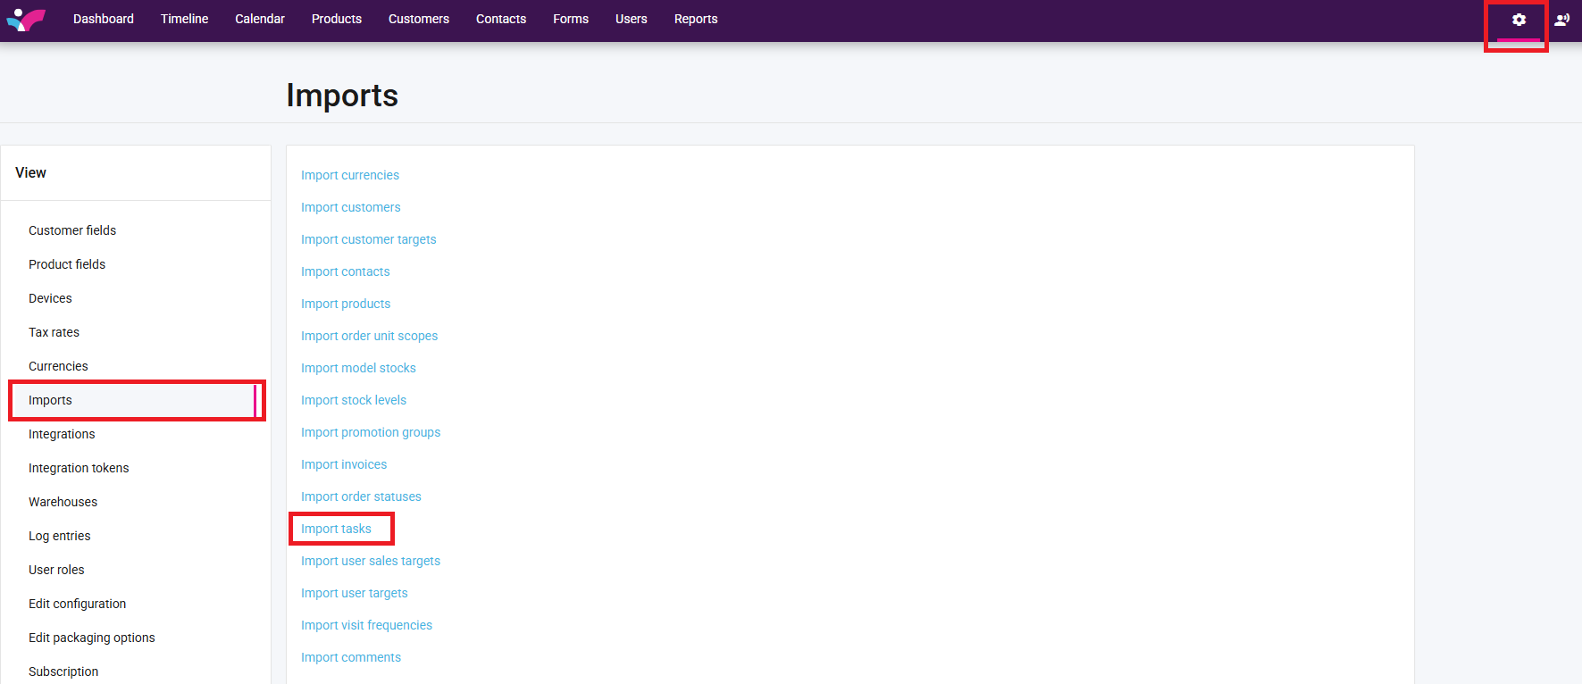Click the settings gear icon
The image size is (1582, 684).
[x=1519, y=20]
